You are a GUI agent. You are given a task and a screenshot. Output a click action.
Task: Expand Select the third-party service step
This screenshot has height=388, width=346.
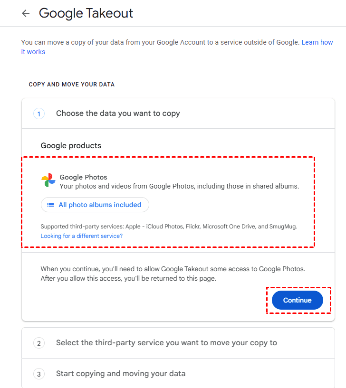coord(166,343)
